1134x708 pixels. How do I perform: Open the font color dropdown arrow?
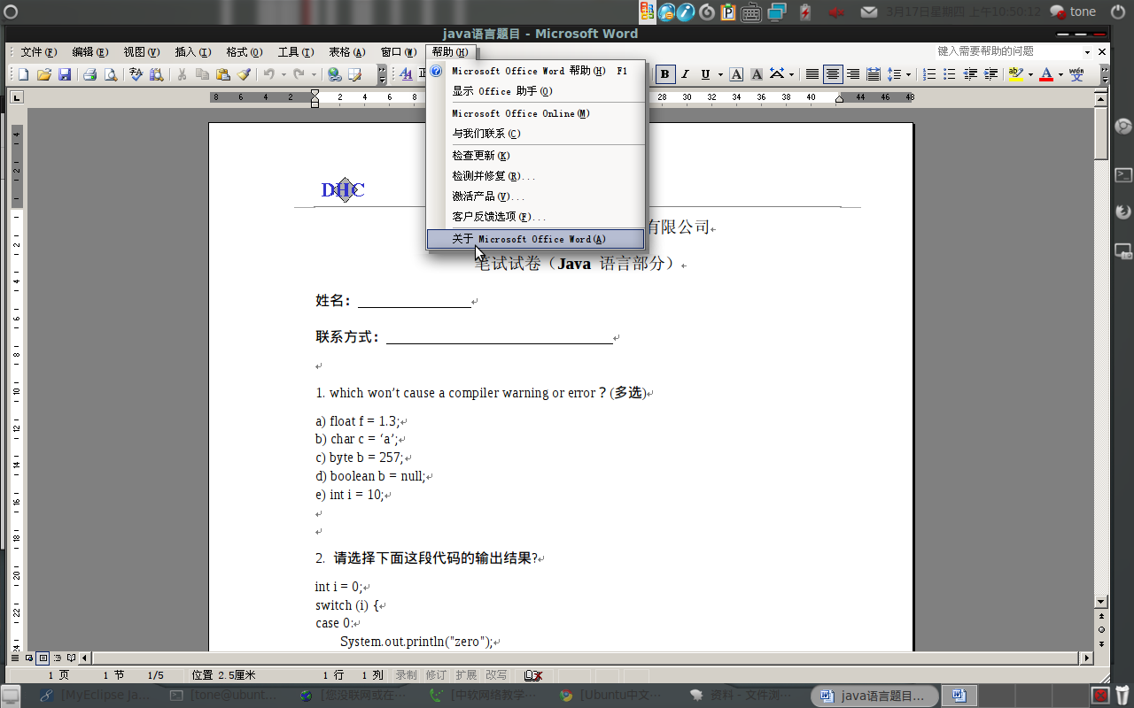click(1060, 75)
